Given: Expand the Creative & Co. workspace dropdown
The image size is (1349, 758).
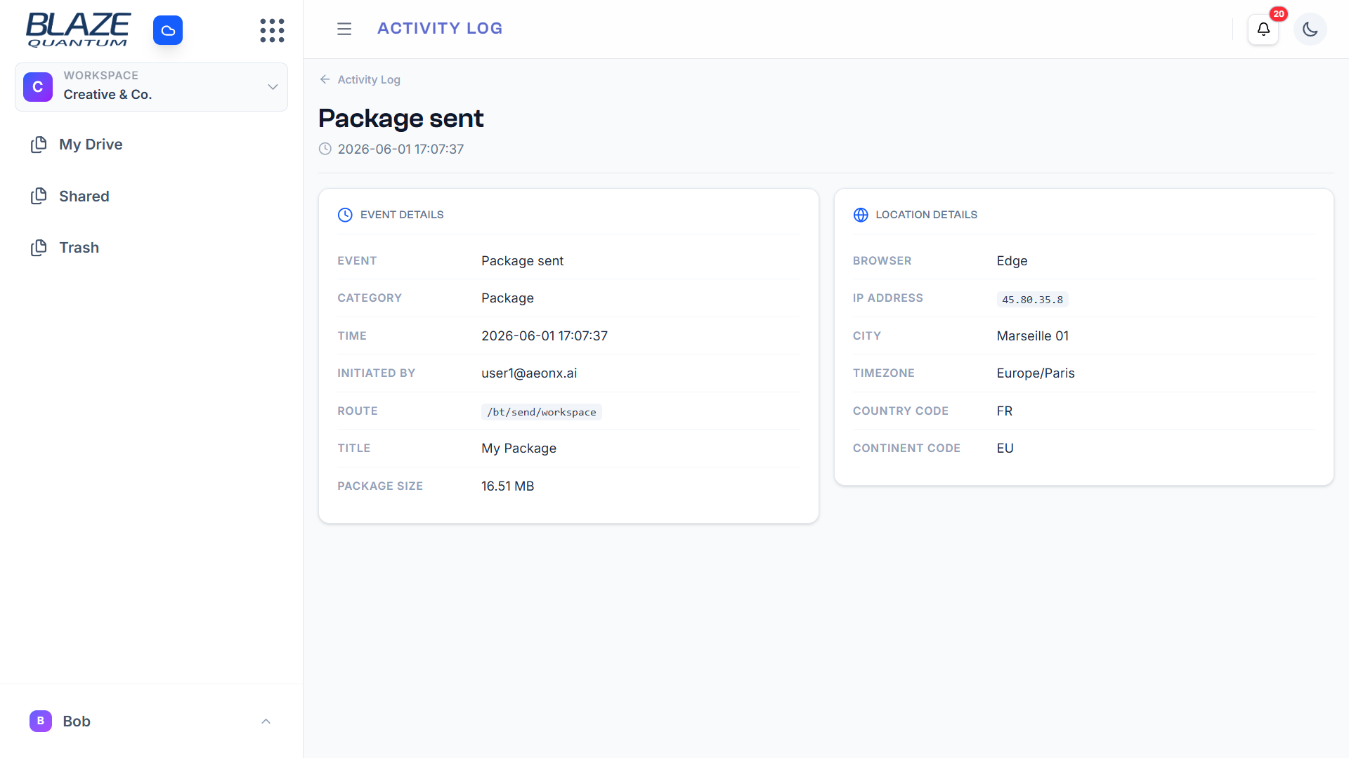Looking at the screenshot, I should click(x=151, y=87).
